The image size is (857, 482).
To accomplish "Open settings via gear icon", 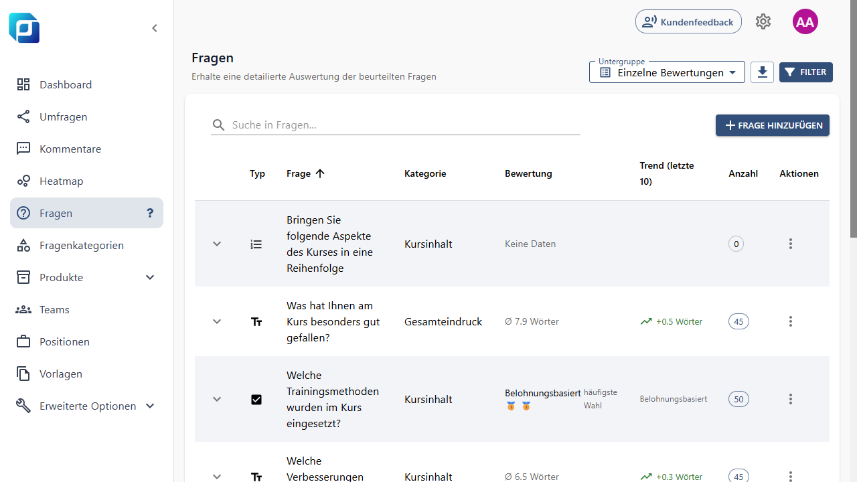I will click(763, 21).
